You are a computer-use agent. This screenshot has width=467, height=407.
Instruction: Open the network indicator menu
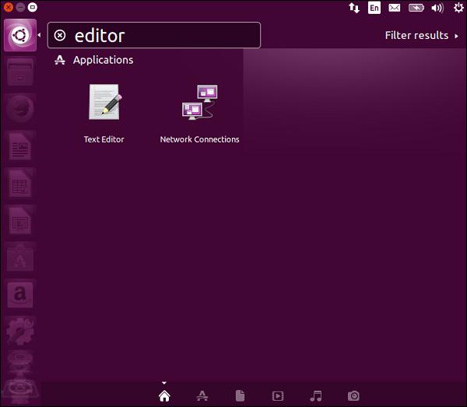click(354, 9)
